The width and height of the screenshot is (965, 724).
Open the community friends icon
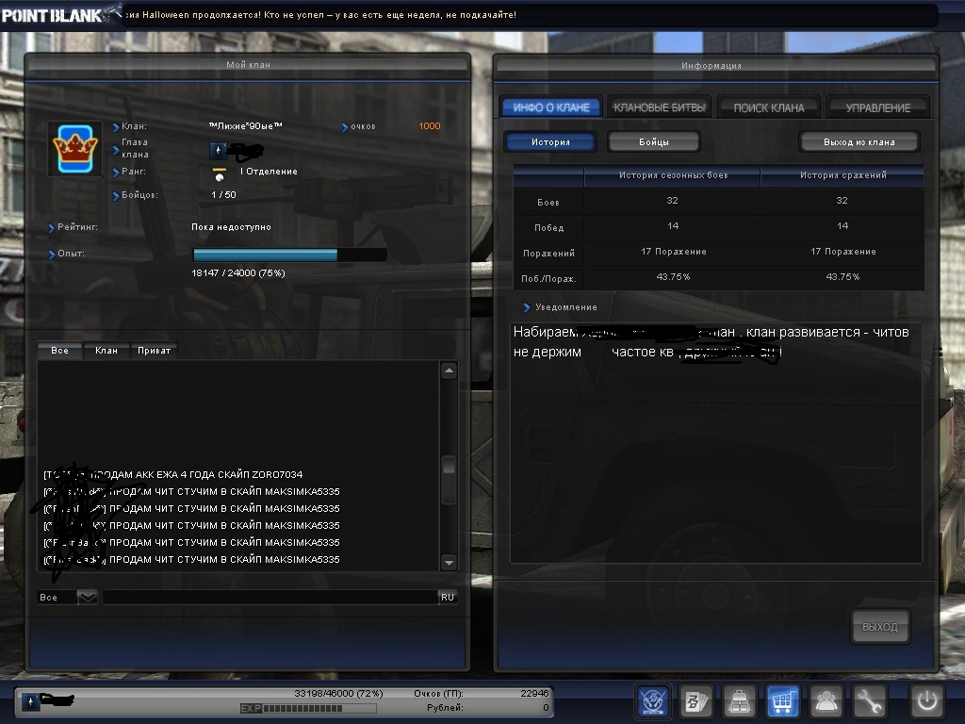[x=826, y=701]
